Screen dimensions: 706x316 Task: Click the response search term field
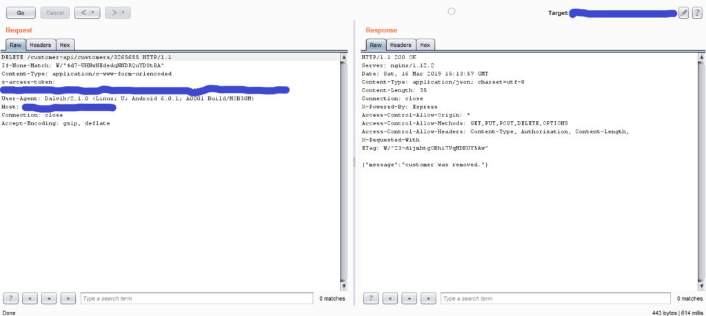(556, 298)
